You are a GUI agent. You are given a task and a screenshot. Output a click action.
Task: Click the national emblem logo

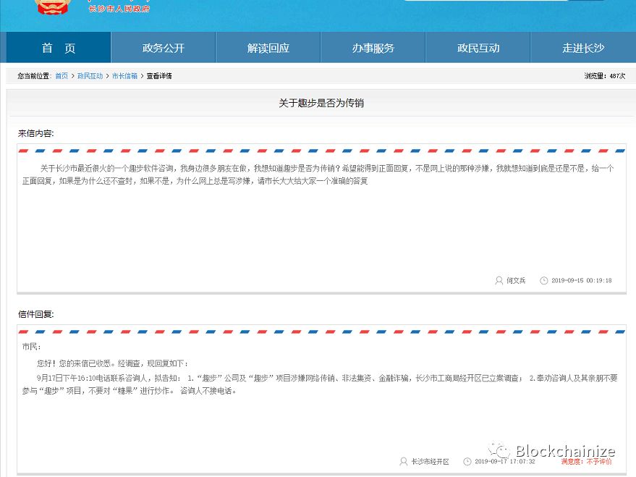tap(51, 7)
